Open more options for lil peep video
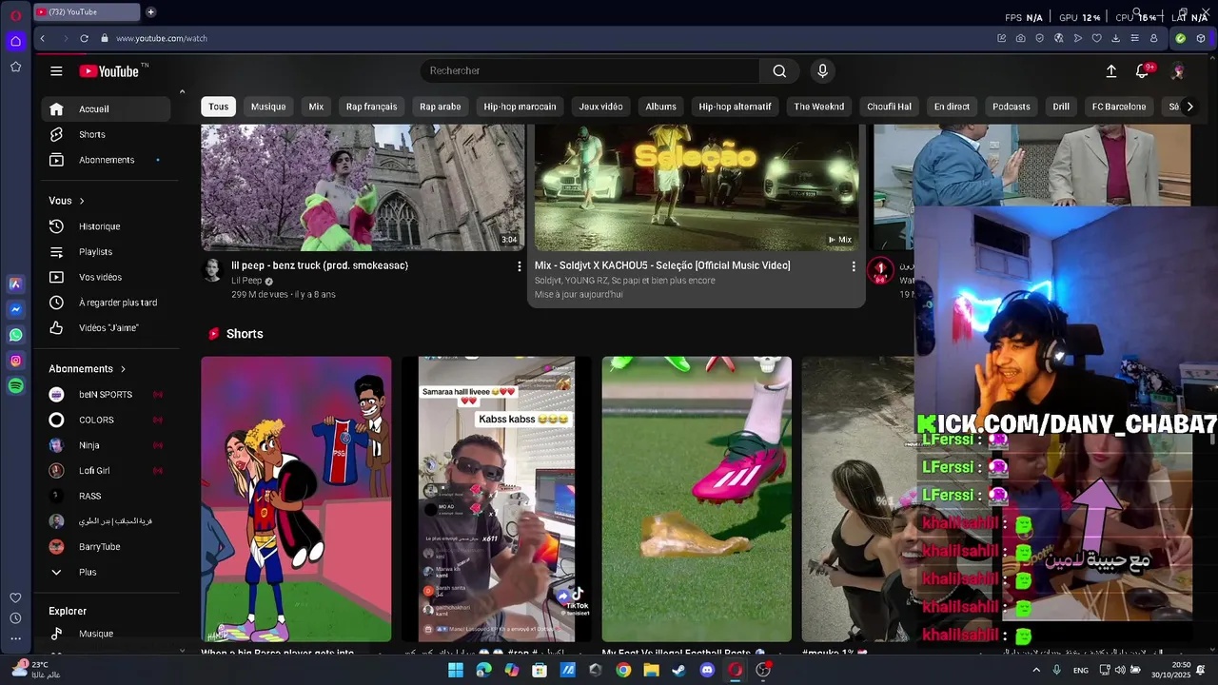The width and height of the screenshot is (1218, 685). (519, 266)
